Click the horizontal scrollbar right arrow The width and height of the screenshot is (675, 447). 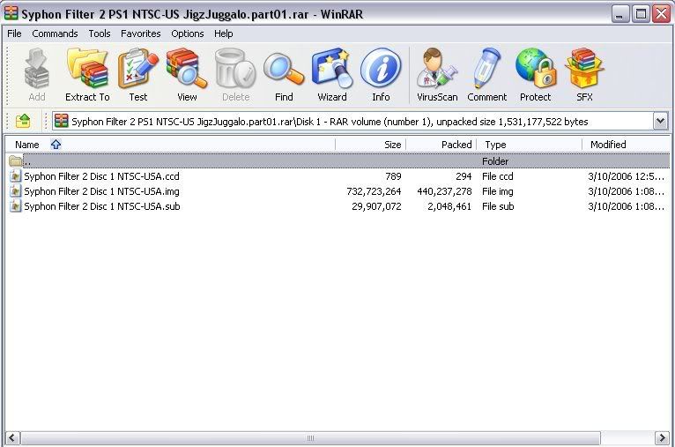click(662, 438)
